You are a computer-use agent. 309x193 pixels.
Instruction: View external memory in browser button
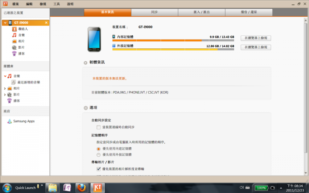click(256, 47)
